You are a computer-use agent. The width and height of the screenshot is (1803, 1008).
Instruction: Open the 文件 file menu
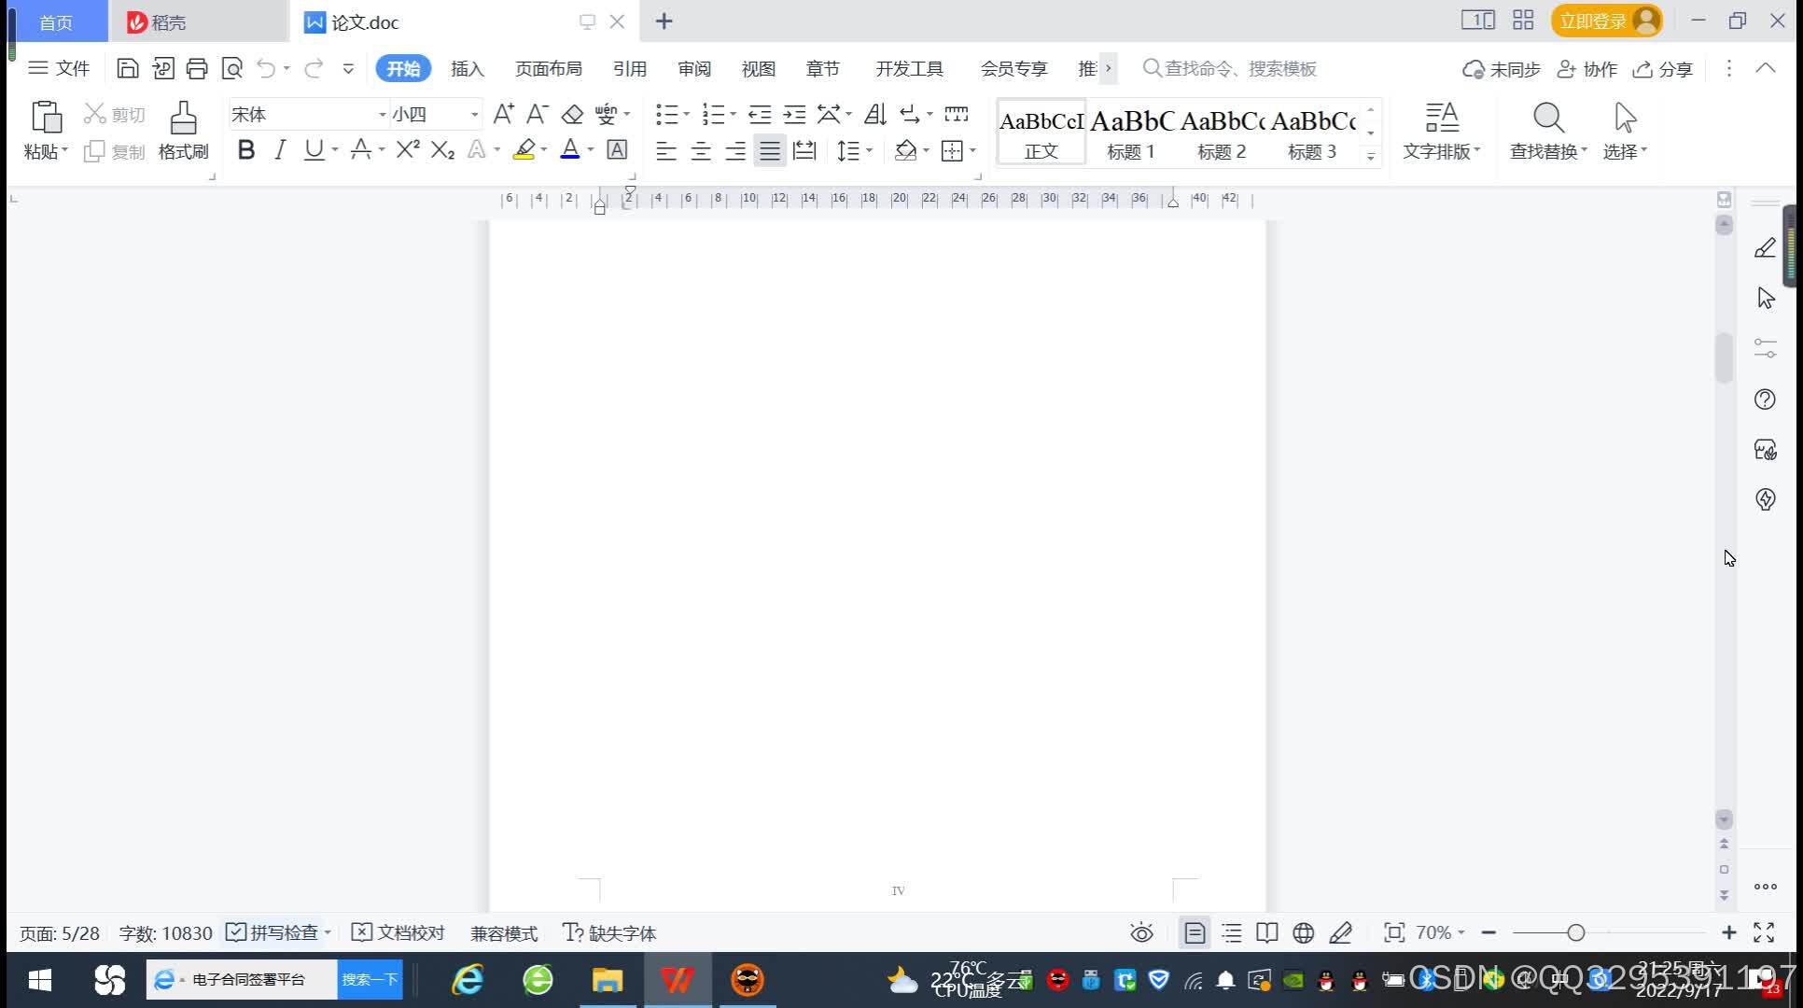click(x=59, y=68)
